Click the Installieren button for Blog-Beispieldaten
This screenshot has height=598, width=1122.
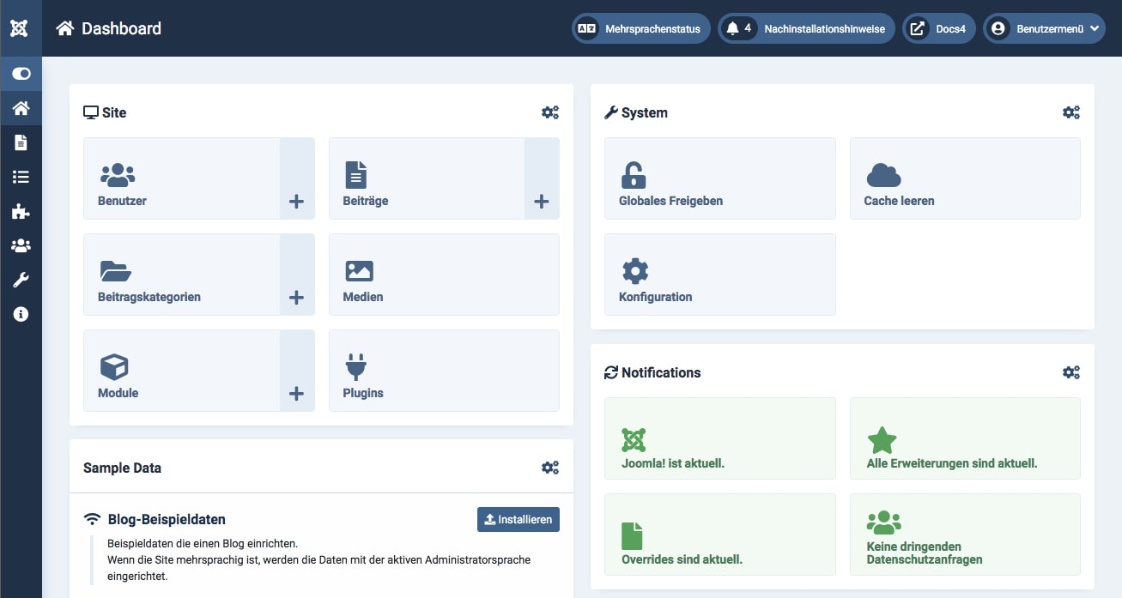click(x=518, y=519)
